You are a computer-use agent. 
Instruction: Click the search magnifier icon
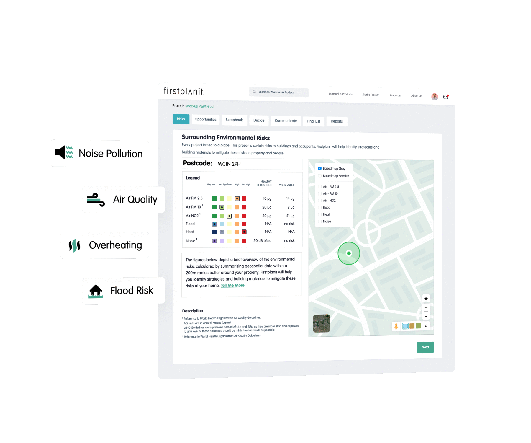tap(254, 92)
